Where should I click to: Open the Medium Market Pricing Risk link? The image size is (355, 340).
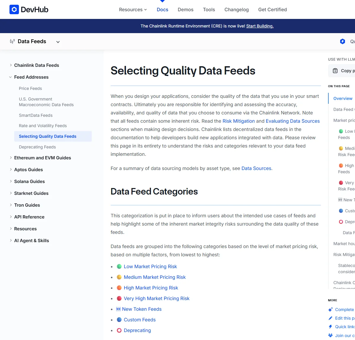point(155,277)
